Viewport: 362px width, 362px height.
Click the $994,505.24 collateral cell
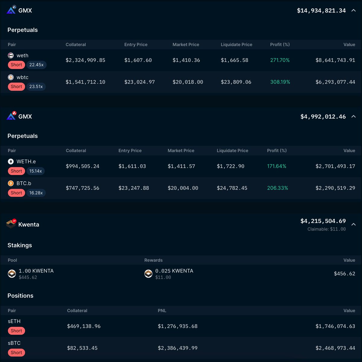tap(83, 166)
